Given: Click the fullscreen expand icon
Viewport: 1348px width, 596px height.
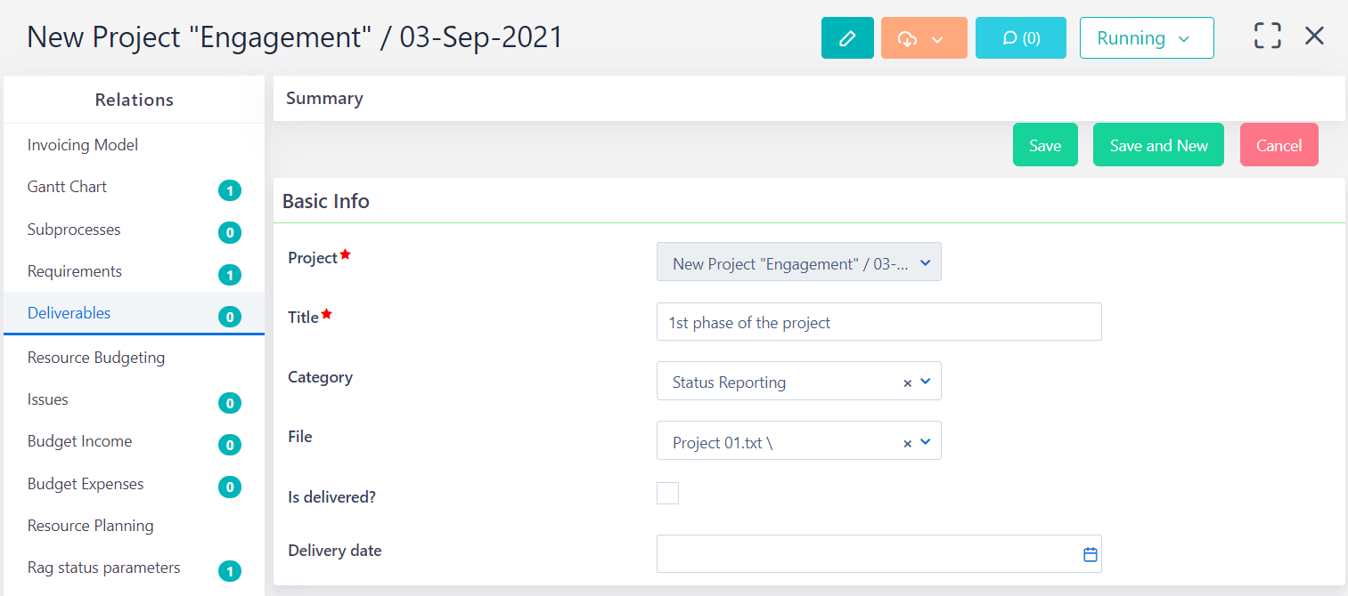Looking at the screenshot, I should 1266,36.
